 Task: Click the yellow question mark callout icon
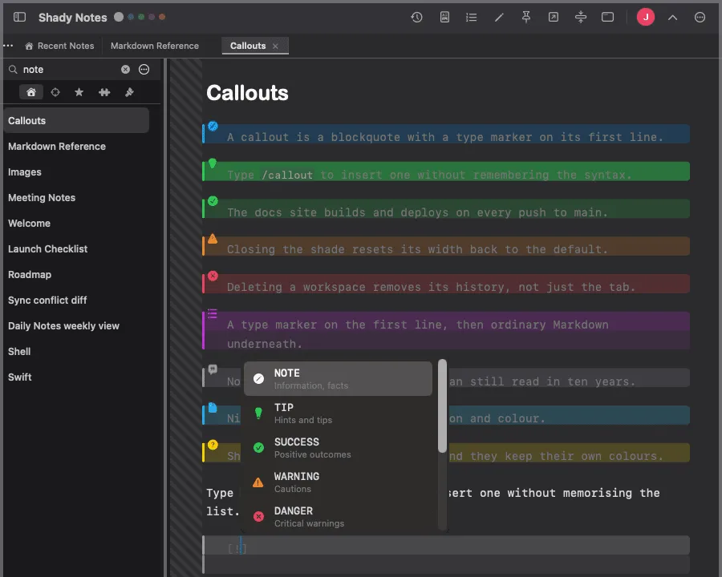tap(213, 445)
